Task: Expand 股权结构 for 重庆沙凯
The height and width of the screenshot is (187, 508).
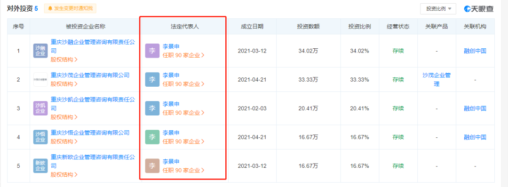Action: click(x=64, y=117)
